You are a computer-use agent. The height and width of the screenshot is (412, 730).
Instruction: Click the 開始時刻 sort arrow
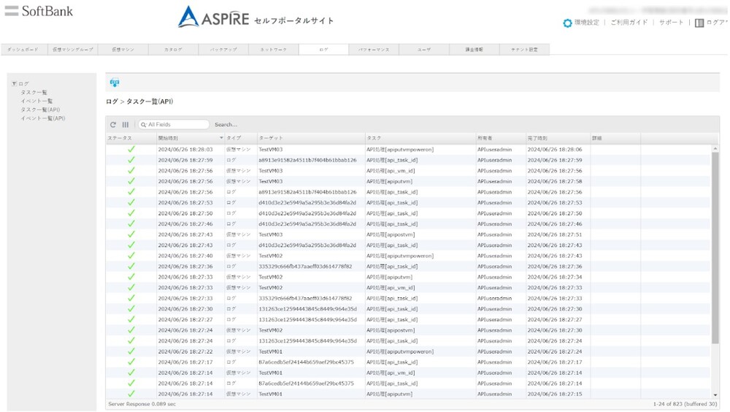point(221,137)
